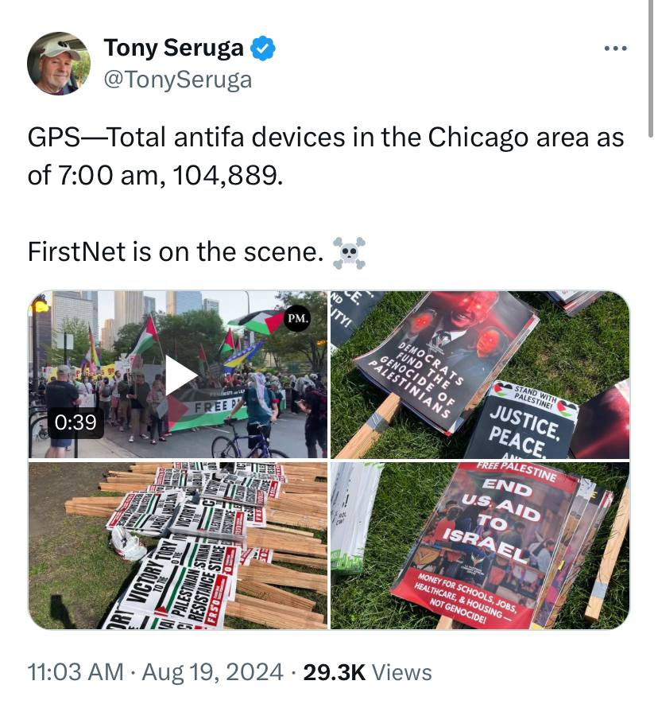Click the 11:03 AM timestamp
The height and width of the screenshot is (704, 658).
coord(75,672)
